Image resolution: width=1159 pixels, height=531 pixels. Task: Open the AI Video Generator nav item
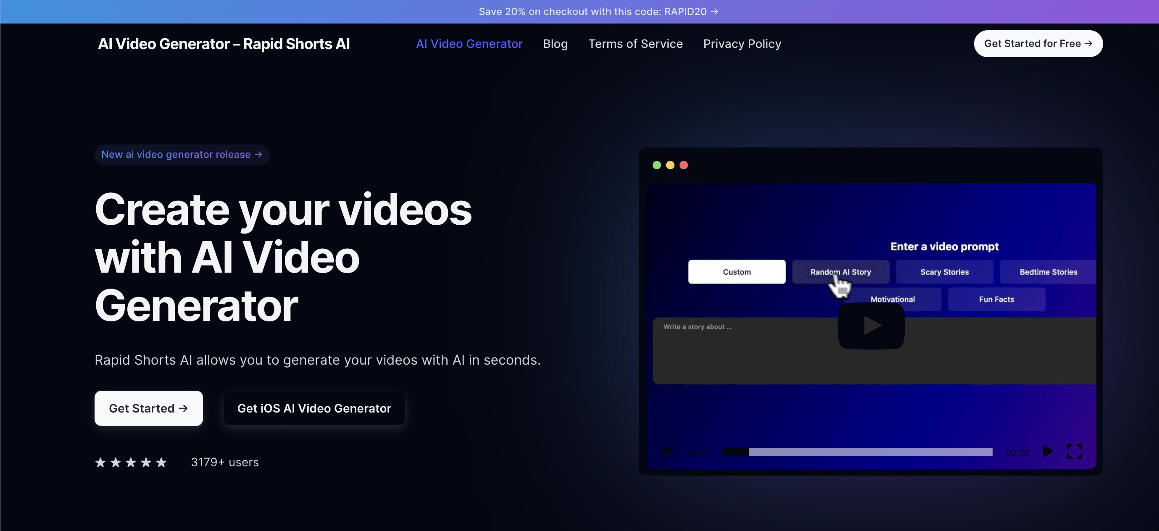click(469, 44)
